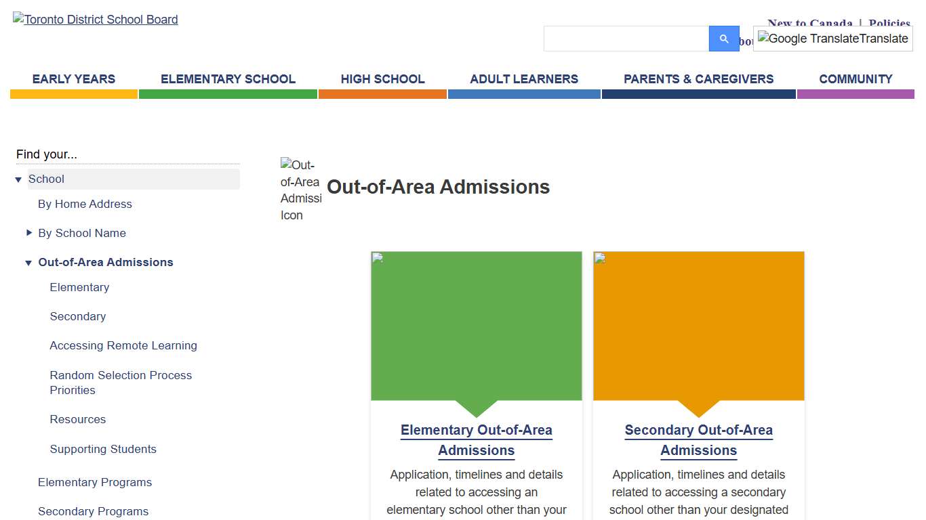Open the PARENTS & CAREGIVERS navigation menu

[698, 79]
